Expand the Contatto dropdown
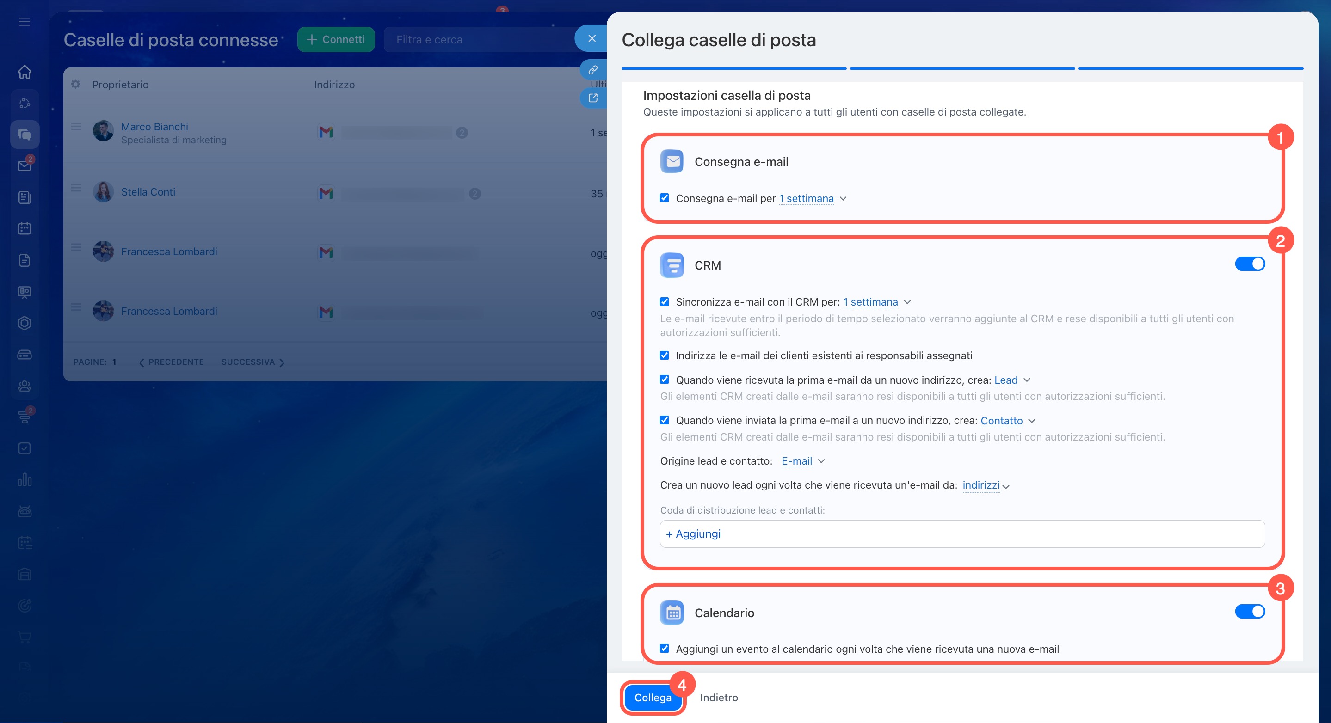The image size is (1331, 723). coord(1008,420)
